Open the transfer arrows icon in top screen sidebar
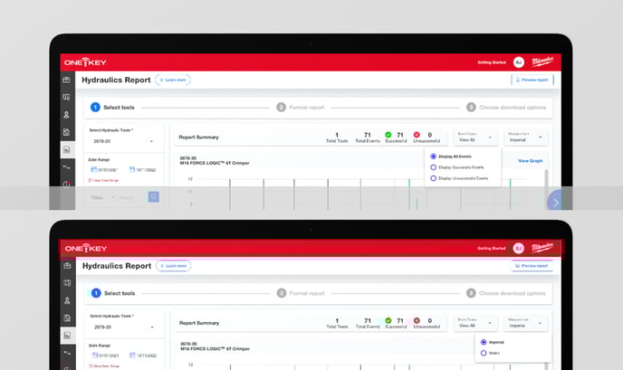623x370 pixels. tap(66, 167)
